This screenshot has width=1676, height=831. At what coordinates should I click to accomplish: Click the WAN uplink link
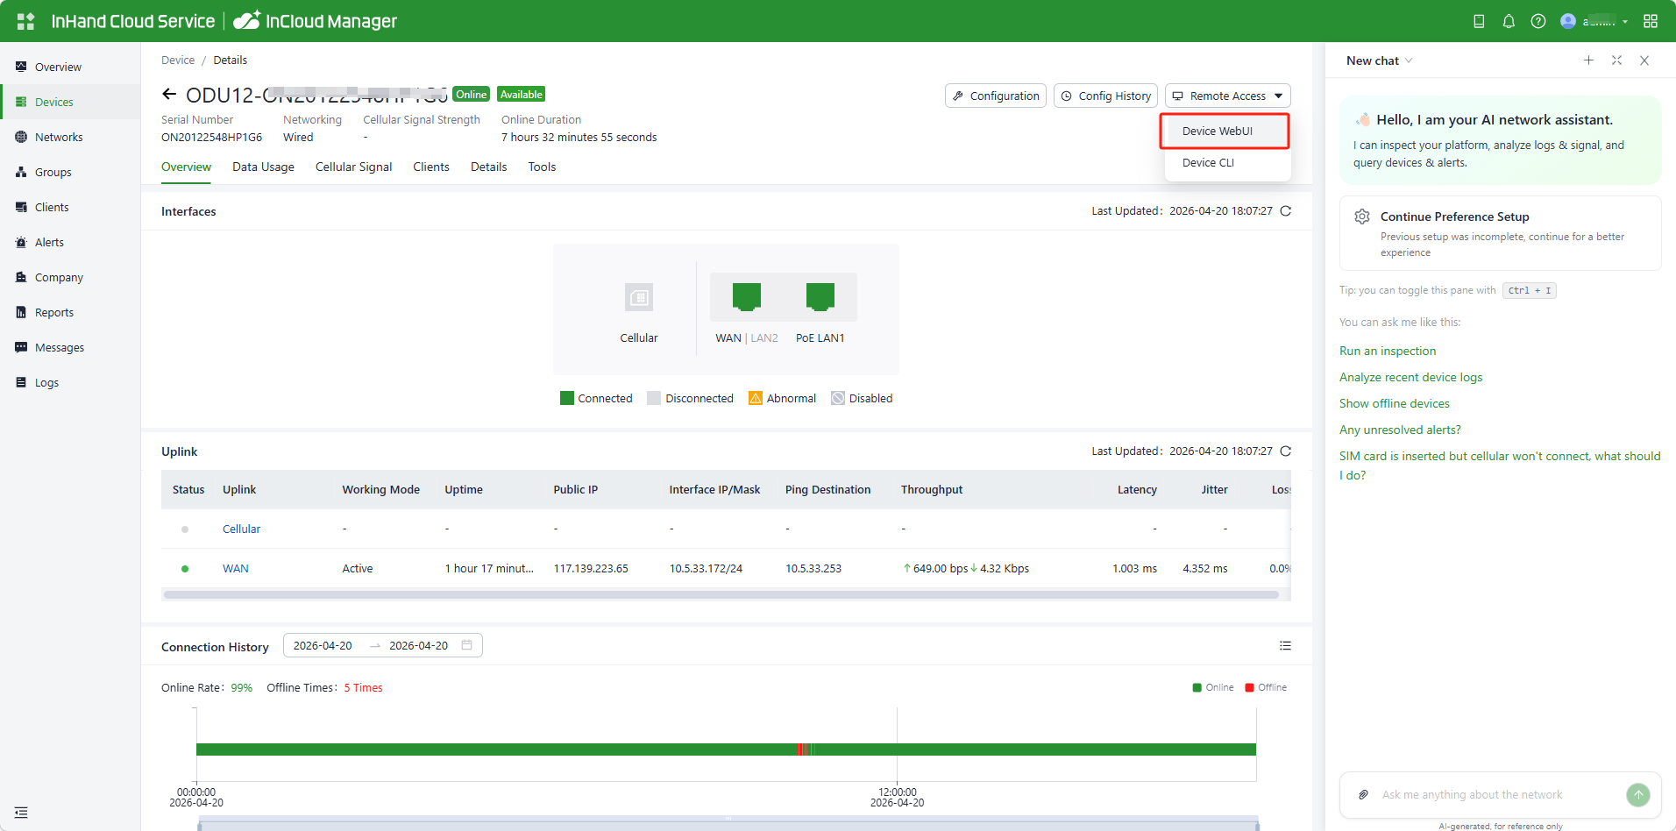pyautogui.click(x=235, y=569)
